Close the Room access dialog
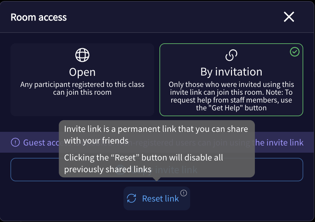 point(289,17)
